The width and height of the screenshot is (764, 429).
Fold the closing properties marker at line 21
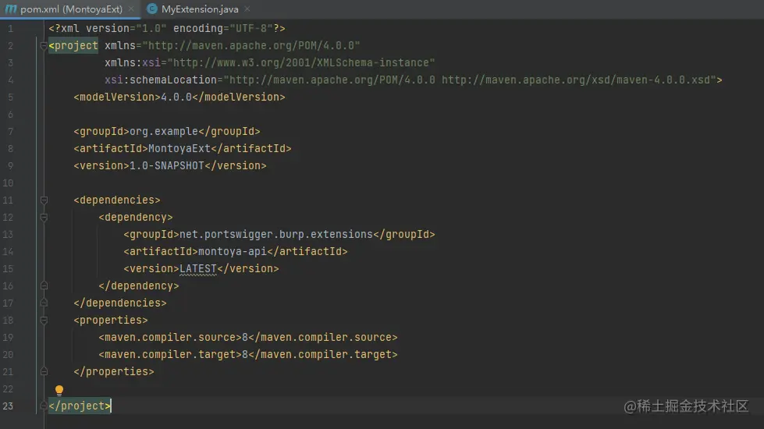44,371
